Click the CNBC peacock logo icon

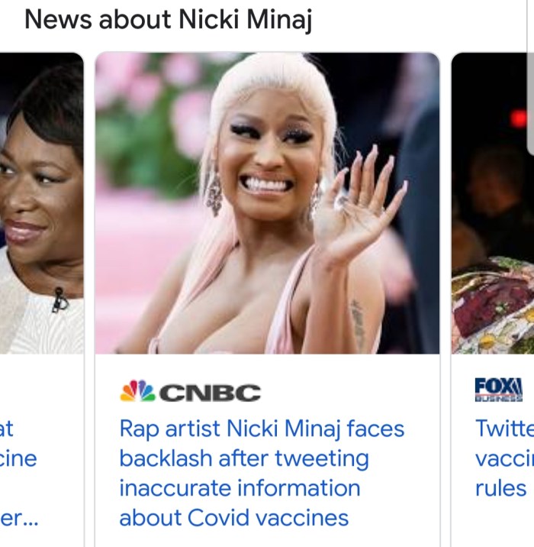137,390
